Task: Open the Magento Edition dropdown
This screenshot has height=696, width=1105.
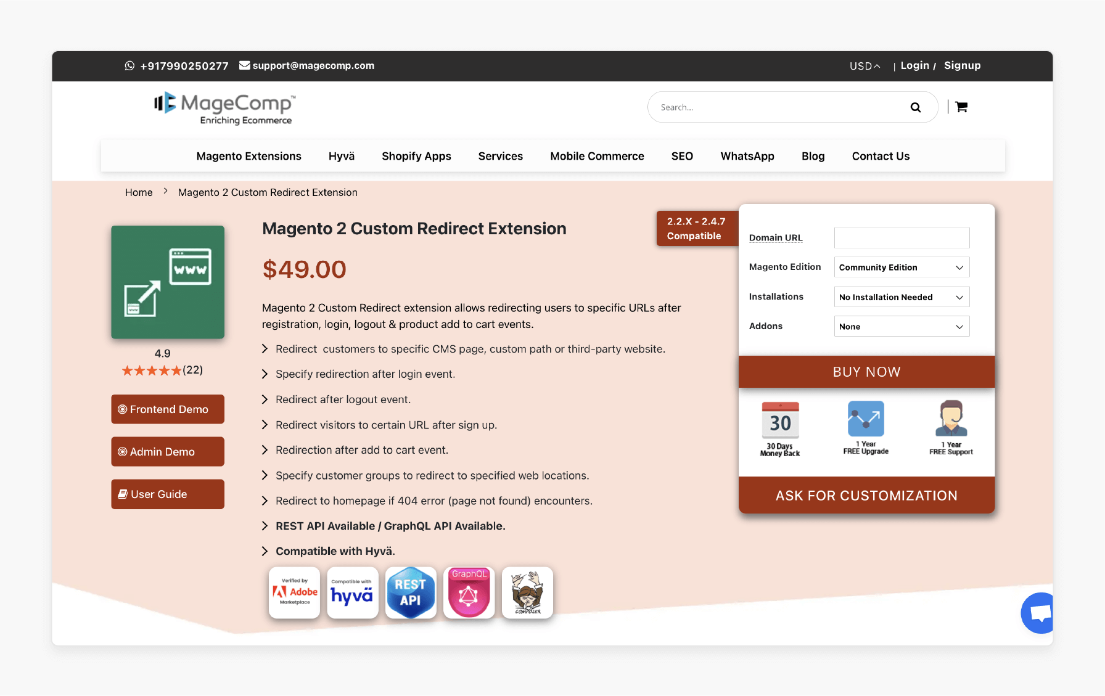Action: click(902, 267)
